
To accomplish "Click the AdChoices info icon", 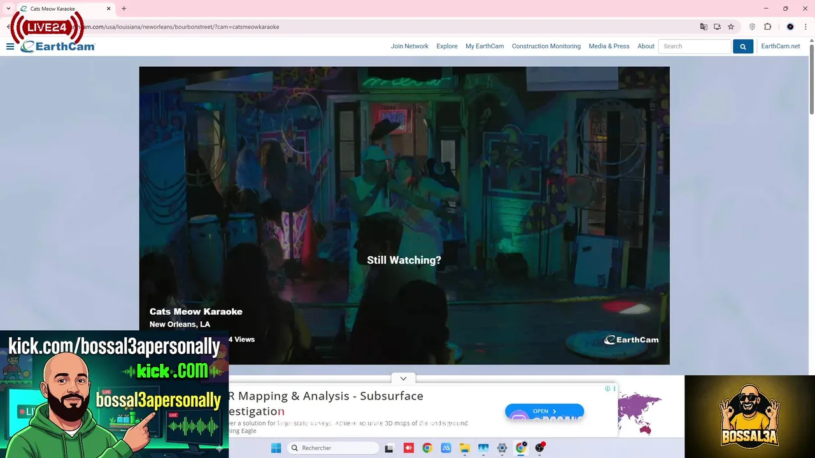I will click(x=607, y=389).
